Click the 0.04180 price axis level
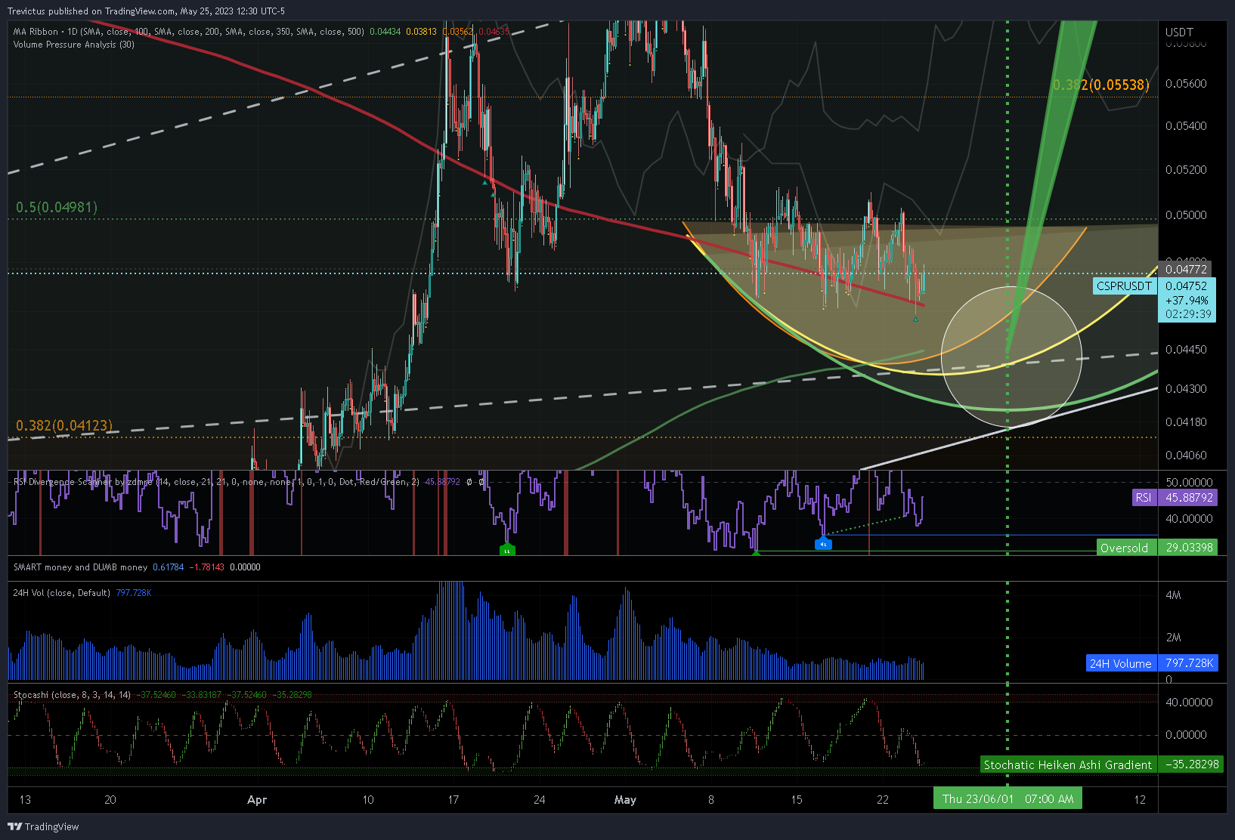The height and width of the screenshot is (840, 1235). click(x=1186, y=422)
